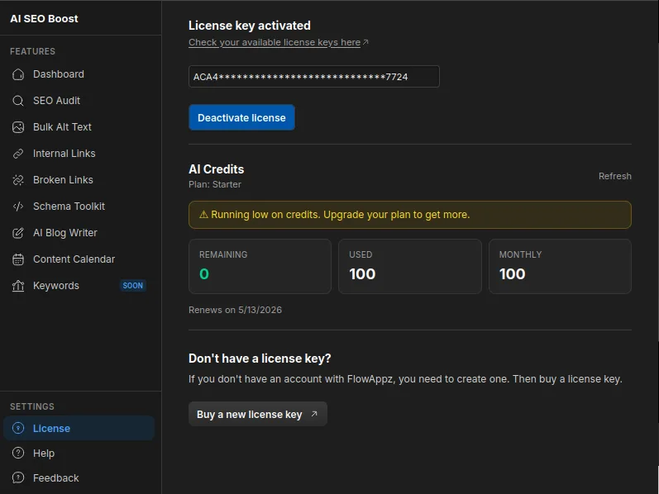Click the SOON badge next to Keywords
659x494 pixels.
coord(133,286)
